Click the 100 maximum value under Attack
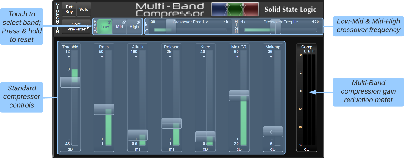The width and height of the screenshot is (404, 158). [x=134, y=52]
